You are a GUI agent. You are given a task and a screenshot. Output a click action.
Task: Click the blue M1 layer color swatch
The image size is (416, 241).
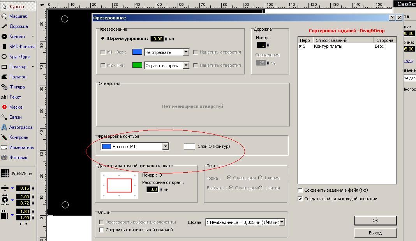tap(137, 52)
